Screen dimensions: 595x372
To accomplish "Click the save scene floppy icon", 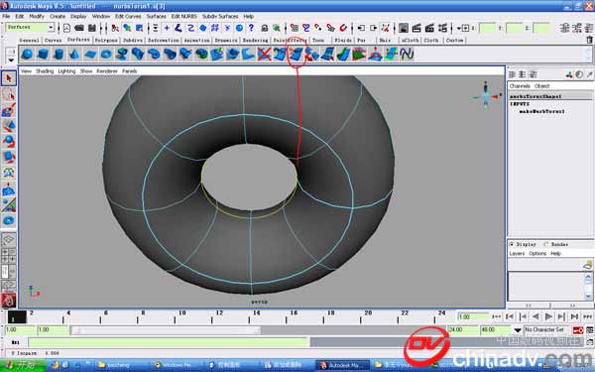I will coord(92,28).
